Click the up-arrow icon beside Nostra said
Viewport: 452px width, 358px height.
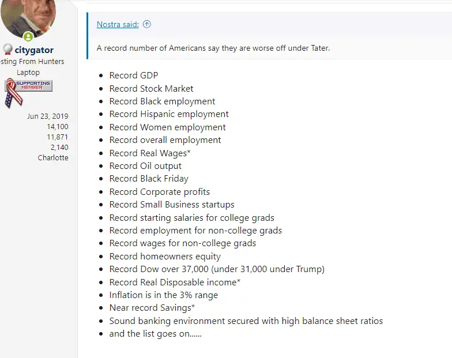pos(146,24)
